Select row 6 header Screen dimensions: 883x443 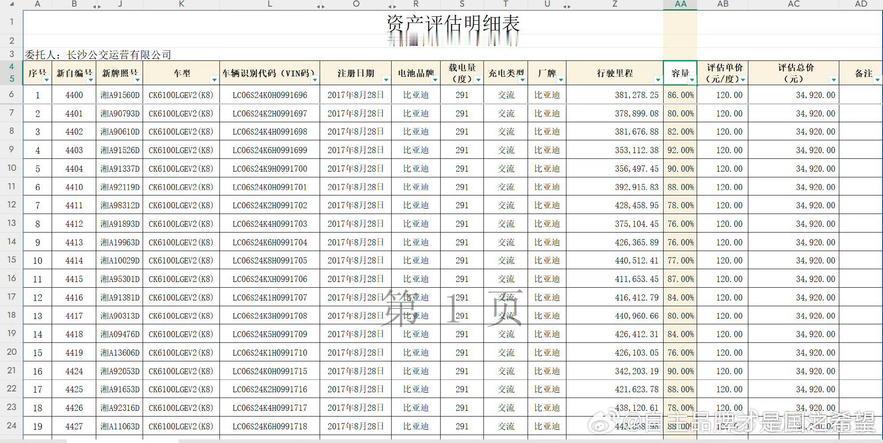(11, 94)
